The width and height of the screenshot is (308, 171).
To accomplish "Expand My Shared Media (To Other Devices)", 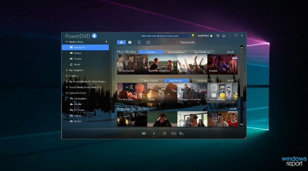I will (67, 81).
